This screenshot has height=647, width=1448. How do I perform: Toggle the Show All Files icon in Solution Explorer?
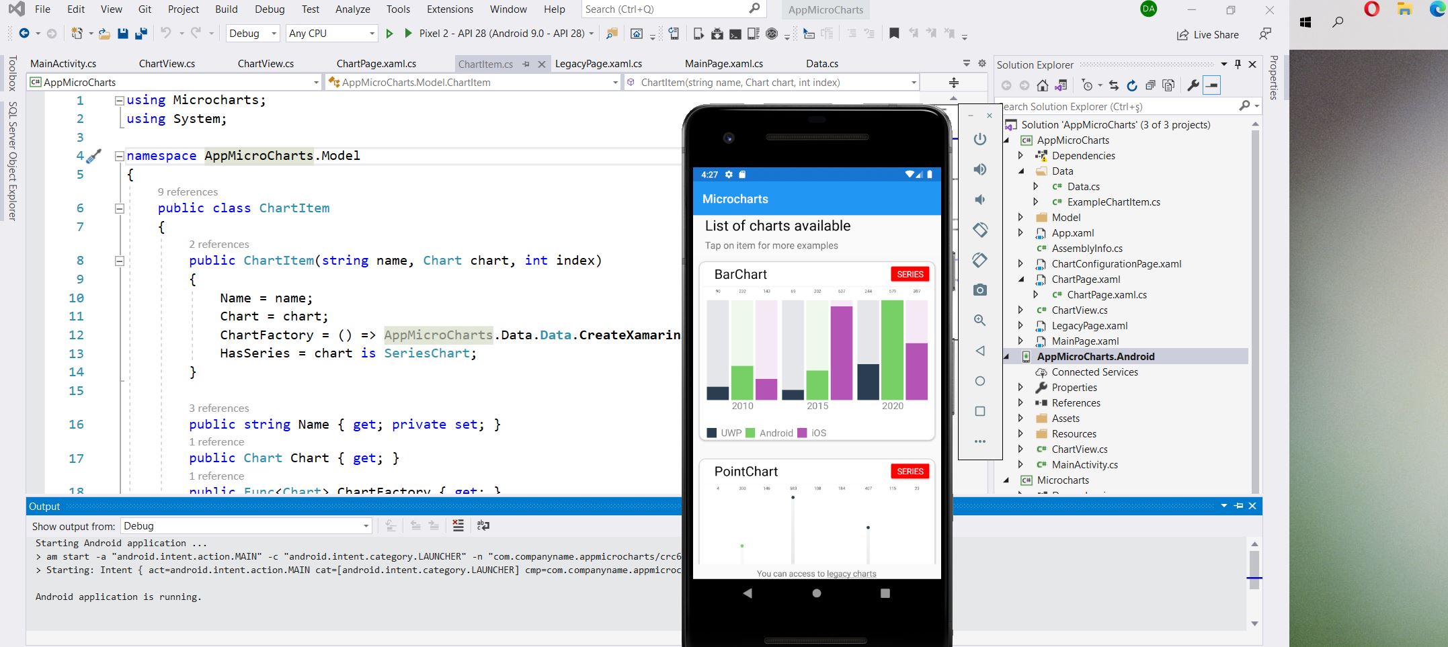point(1169,85)
